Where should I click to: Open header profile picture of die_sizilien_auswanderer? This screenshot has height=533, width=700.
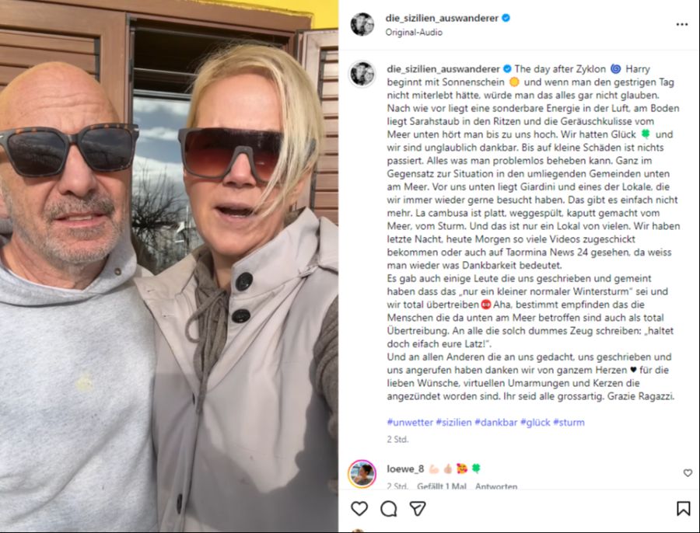[362, 24]
